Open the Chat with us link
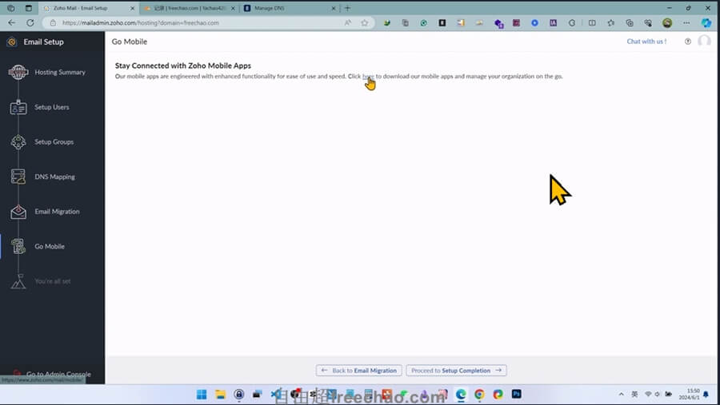 pyautogui.click(x=646, y=42)
